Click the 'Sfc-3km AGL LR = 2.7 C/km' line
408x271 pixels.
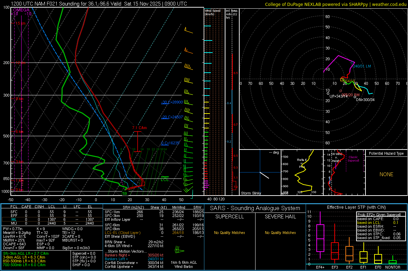pyautogui.click(x=26, y=253)
